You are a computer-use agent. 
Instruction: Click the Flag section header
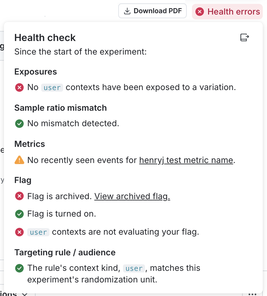tap(23, 180)
